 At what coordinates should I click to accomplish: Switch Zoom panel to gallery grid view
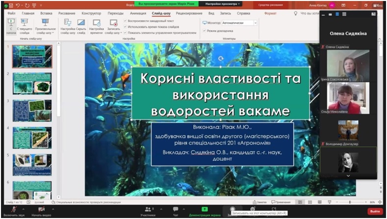344,14
